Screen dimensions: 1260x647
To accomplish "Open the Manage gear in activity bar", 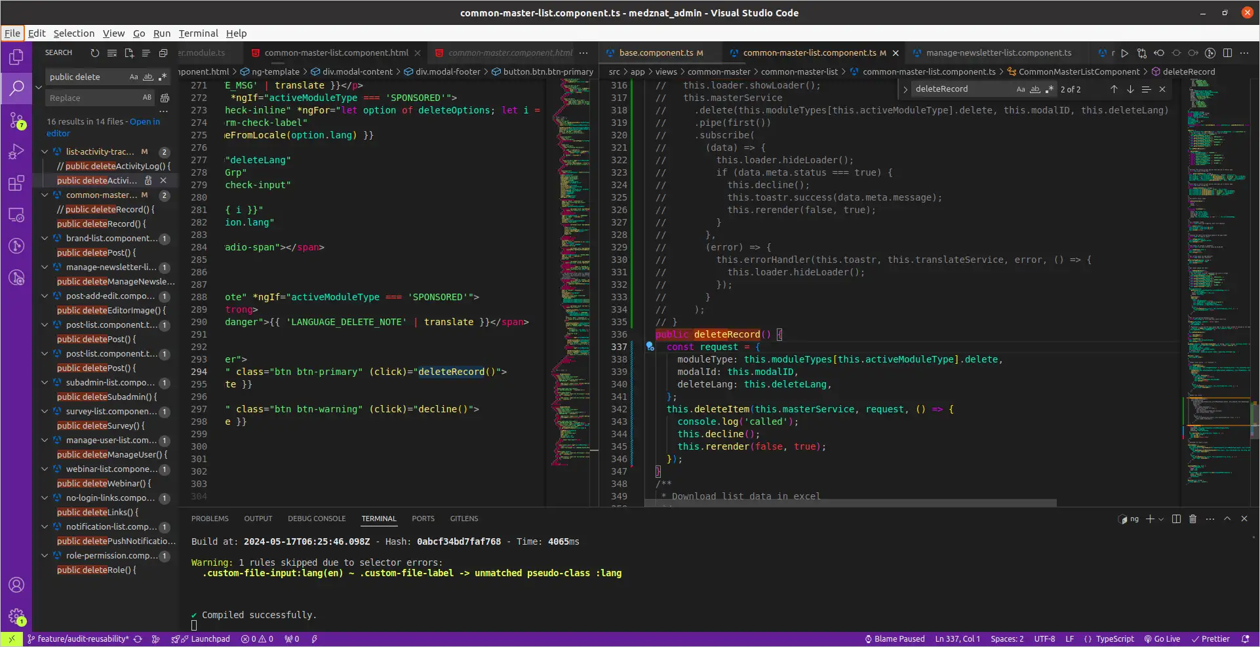I will pyautogui.click(x=16, y=616).
